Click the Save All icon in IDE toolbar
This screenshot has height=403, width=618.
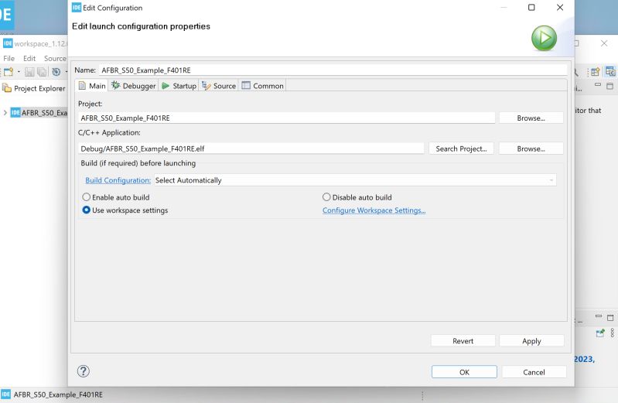pos(42,72)
